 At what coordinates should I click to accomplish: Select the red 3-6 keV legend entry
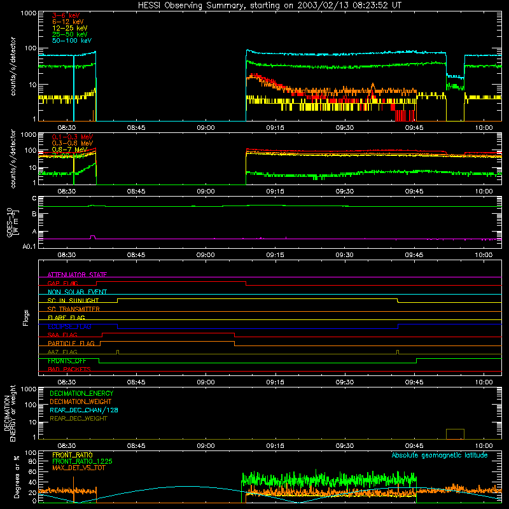66,15
